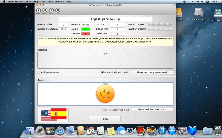Click the question index field
Viewport: 222px width, 138px height.
click(63, 25)
